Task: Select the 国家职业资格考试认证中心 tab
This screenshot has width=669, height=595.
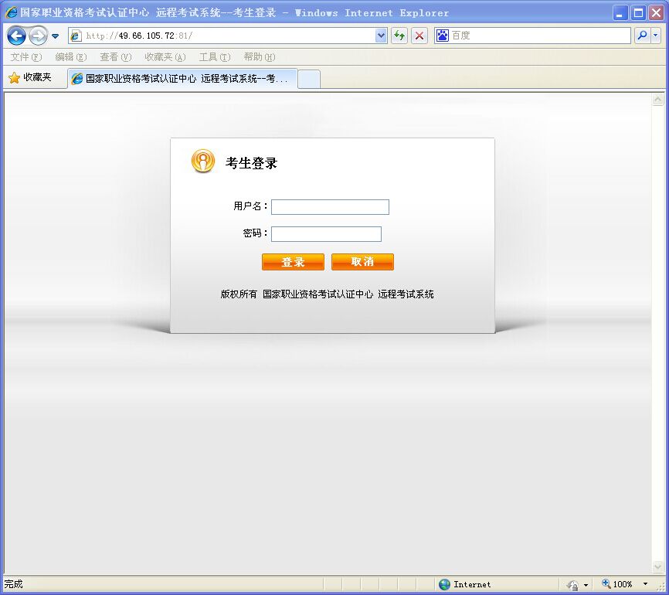Action: 182,79
